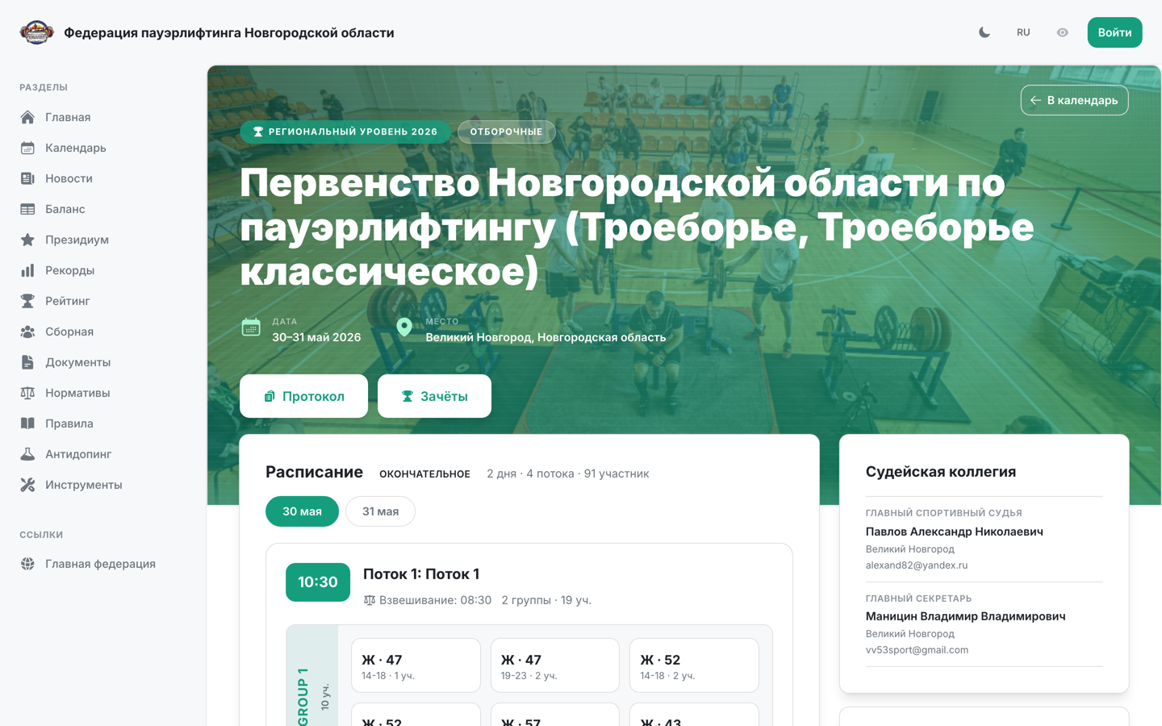Screen dimensions: 1162x726
Task: Click the Сборная team icon
Action: click(x=27, y=332)
